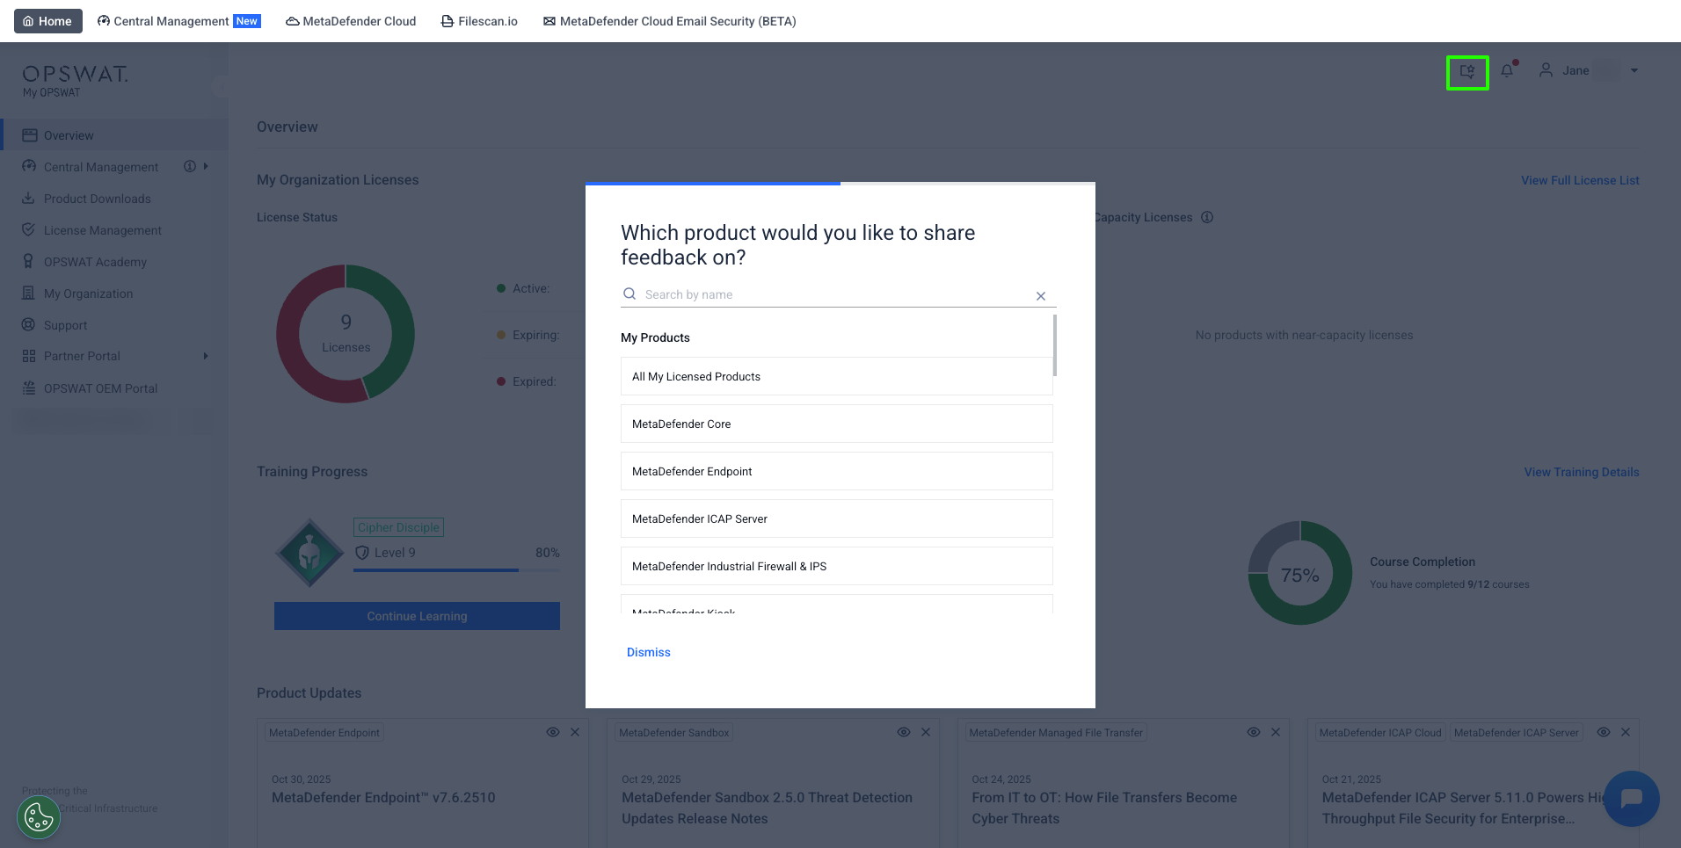Toggle eye icon on MetaDefender Sandbox card
Image resolution: width=1681 pixels, height=848 pixels.
pos(903,732)
